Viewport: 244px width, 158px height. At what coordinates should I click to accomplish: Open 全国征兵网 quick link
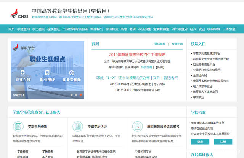pos(200,75)
